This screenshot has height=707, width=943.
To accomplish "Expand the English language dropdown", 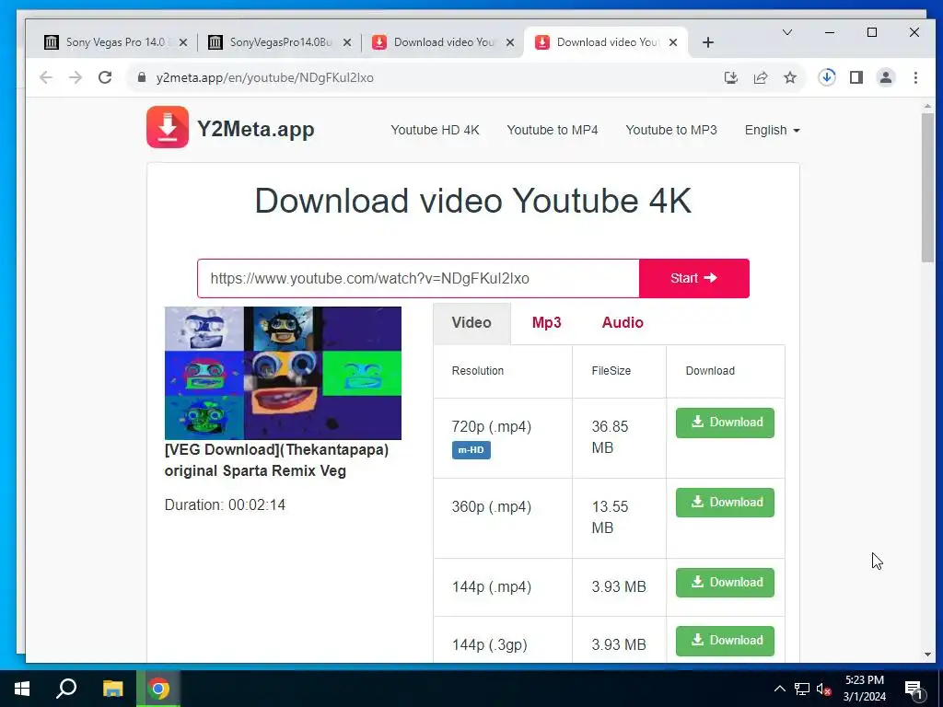I will [773, 130].
